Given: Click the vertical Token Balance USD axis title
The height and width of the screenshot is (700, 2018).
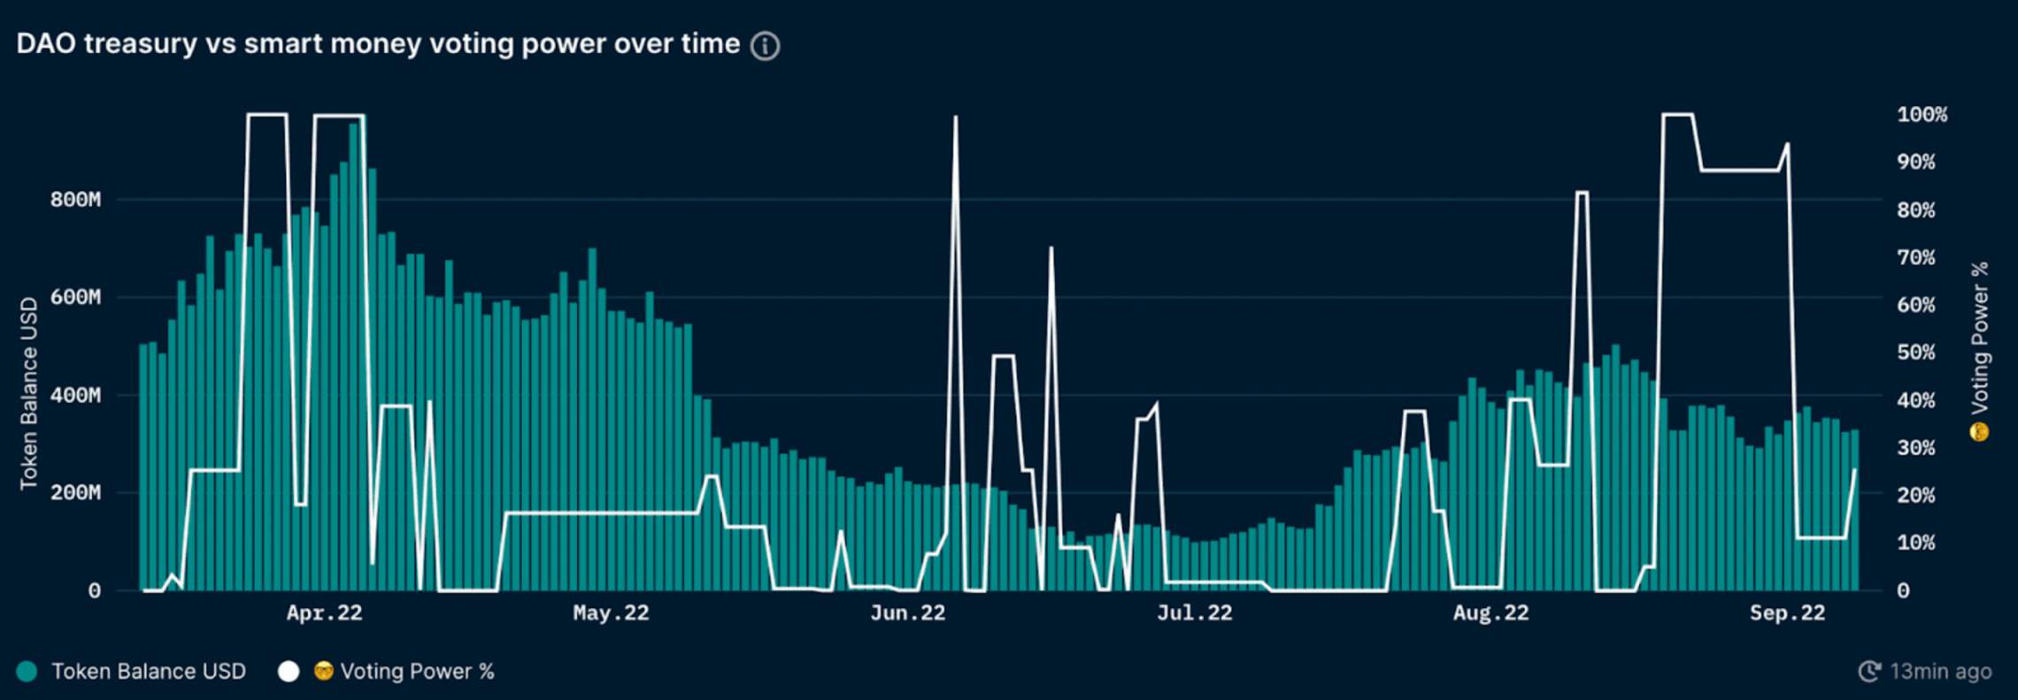Looking at the screenshot, I should pos(29,393).
